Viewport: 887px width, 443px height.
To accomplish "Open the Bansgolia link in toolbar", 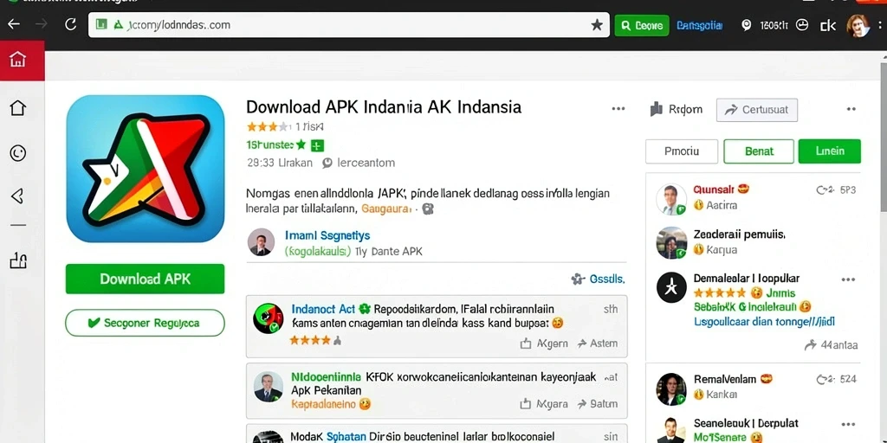I will pyautogui.click(x=699, y=25).
